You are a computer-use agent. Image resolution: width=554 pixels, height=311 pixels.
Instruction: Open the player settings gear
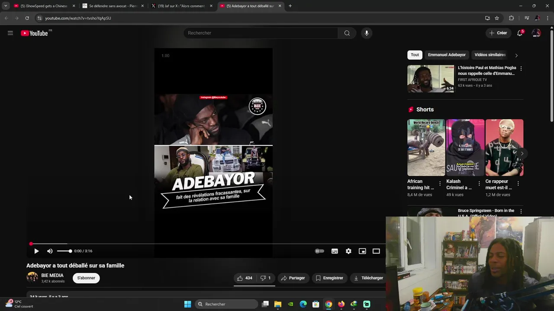[348, 251]
